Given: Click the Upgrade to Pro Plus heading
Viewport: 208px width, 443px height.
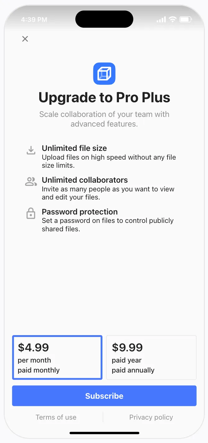Looking at the screenshot, I should [104, 98].
